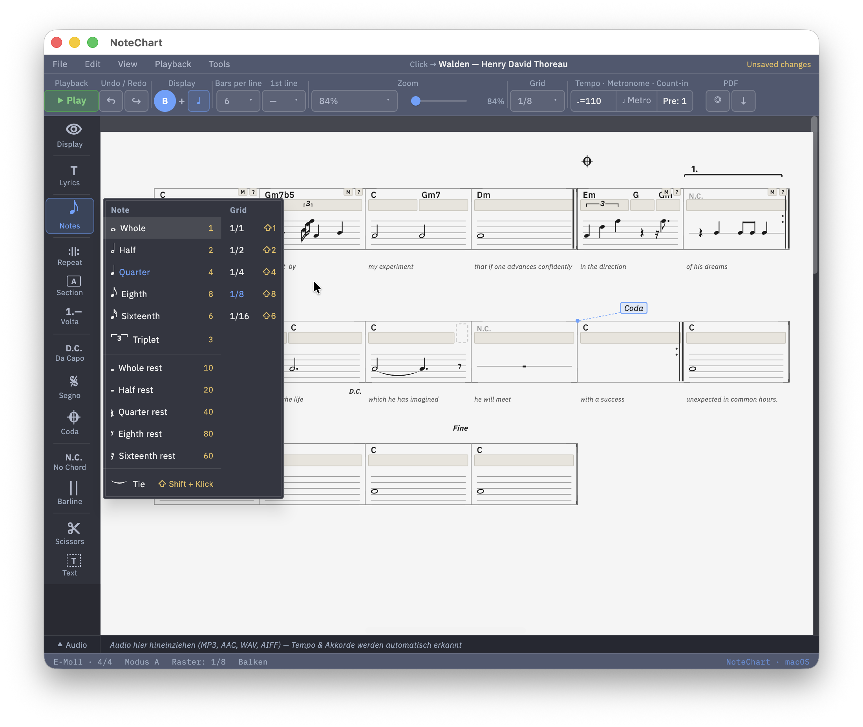Toggle the B display mode button

[165, 101]
